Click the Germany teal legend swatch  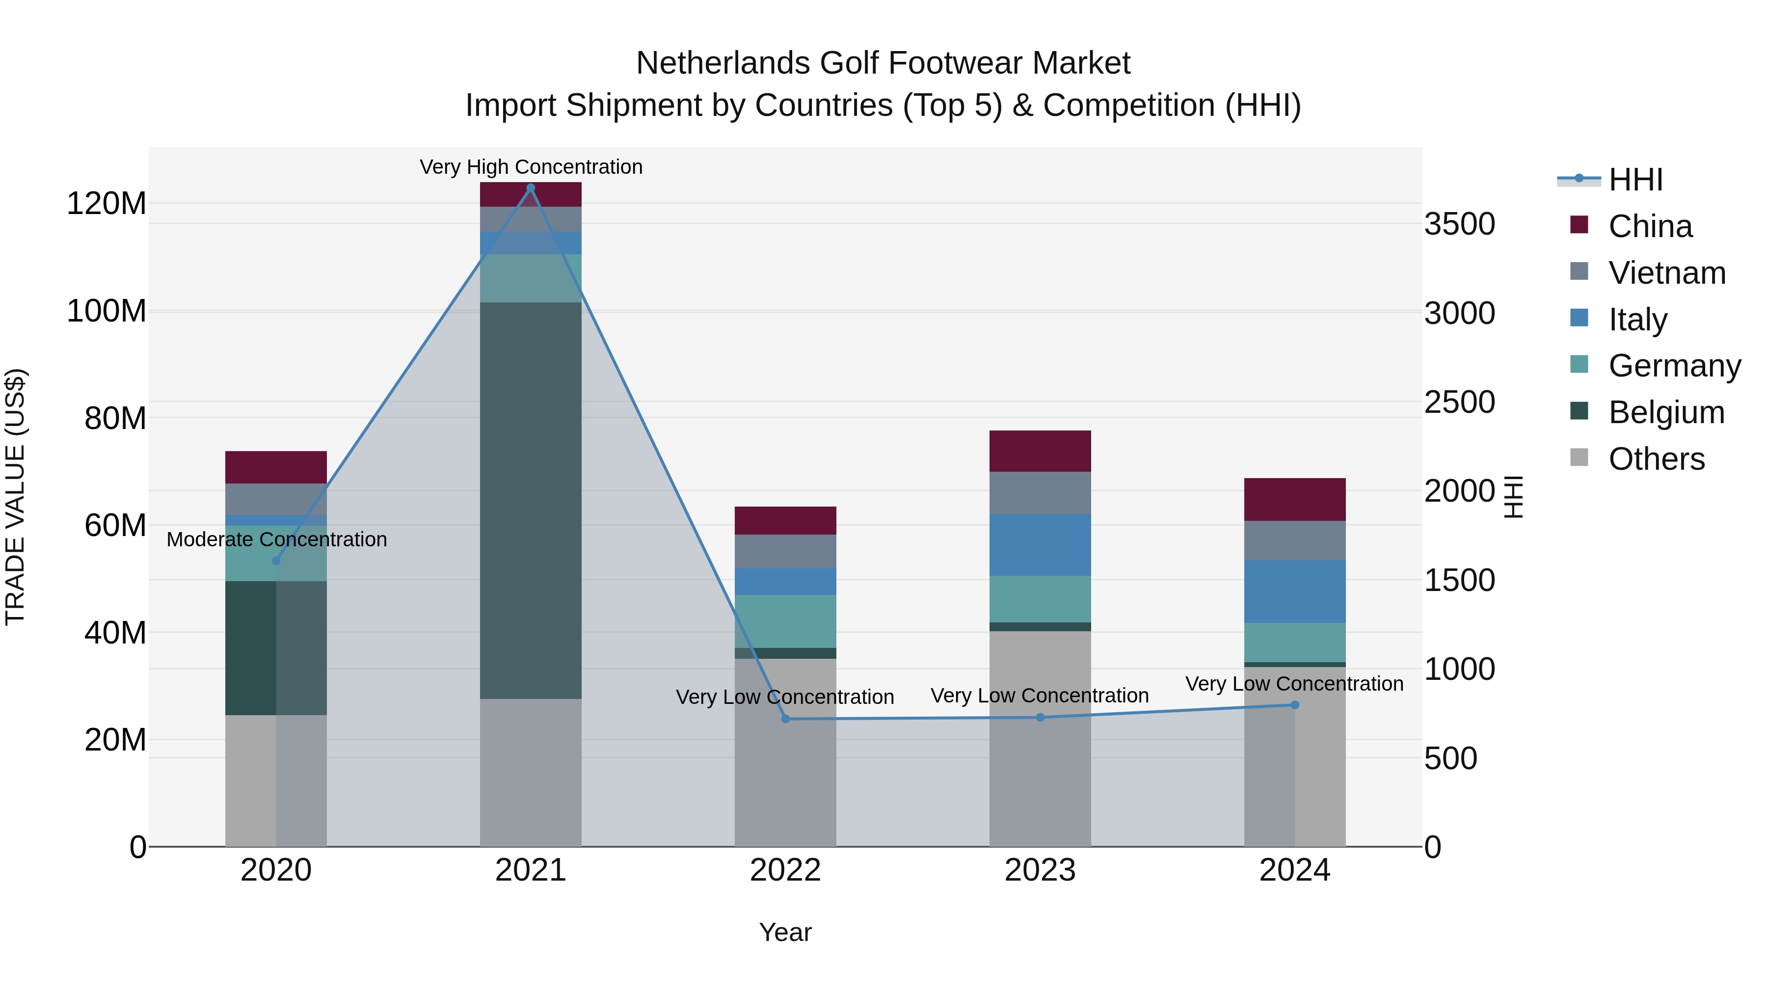pos(1579,364)
